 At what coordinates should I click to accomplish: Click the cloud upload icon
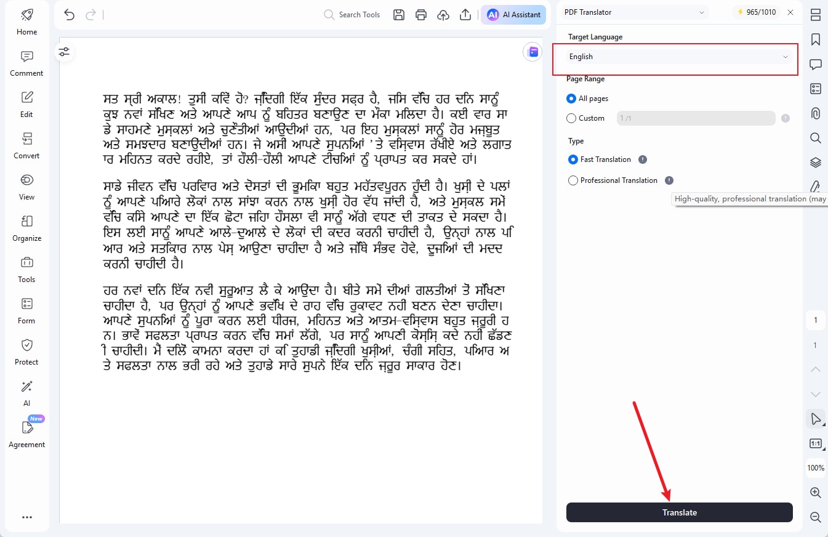click(x=443, y=15)
